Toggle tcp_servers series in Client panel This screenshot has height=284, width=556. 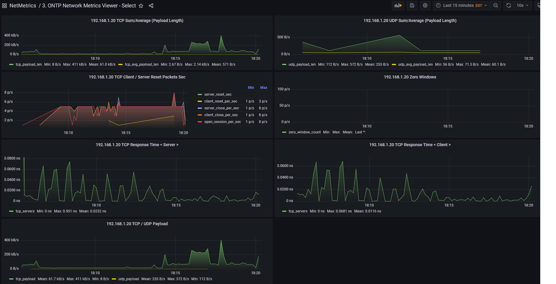coord(298,211)
